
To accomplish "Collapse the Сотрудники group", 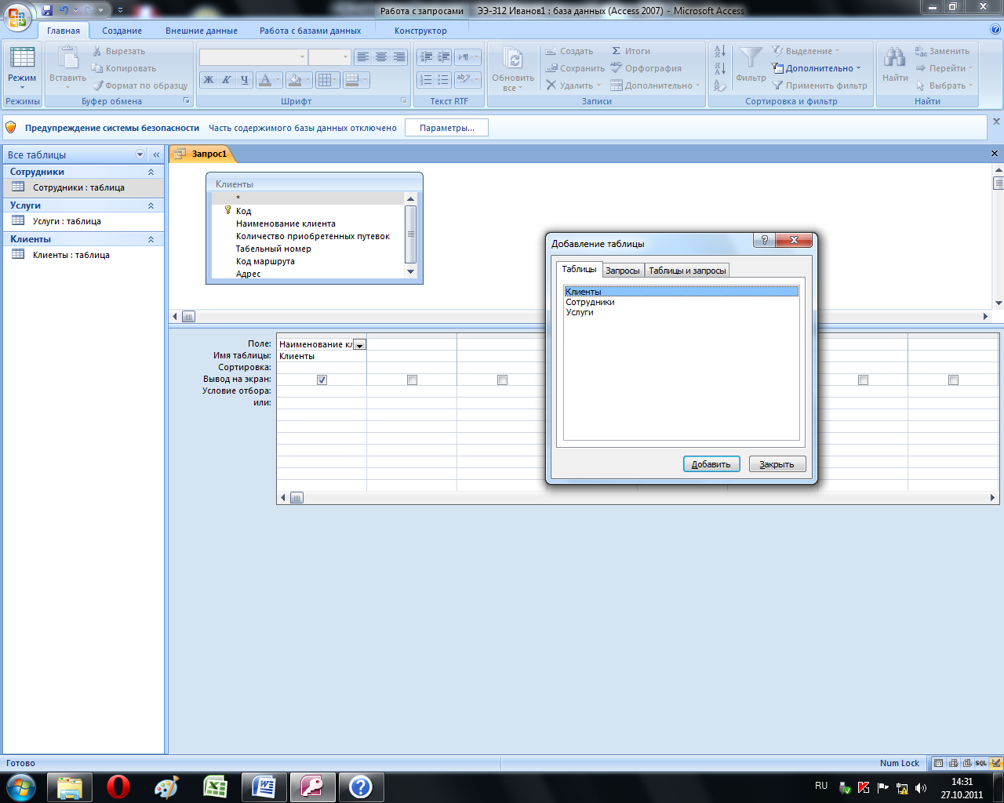I will coord(151,172).
